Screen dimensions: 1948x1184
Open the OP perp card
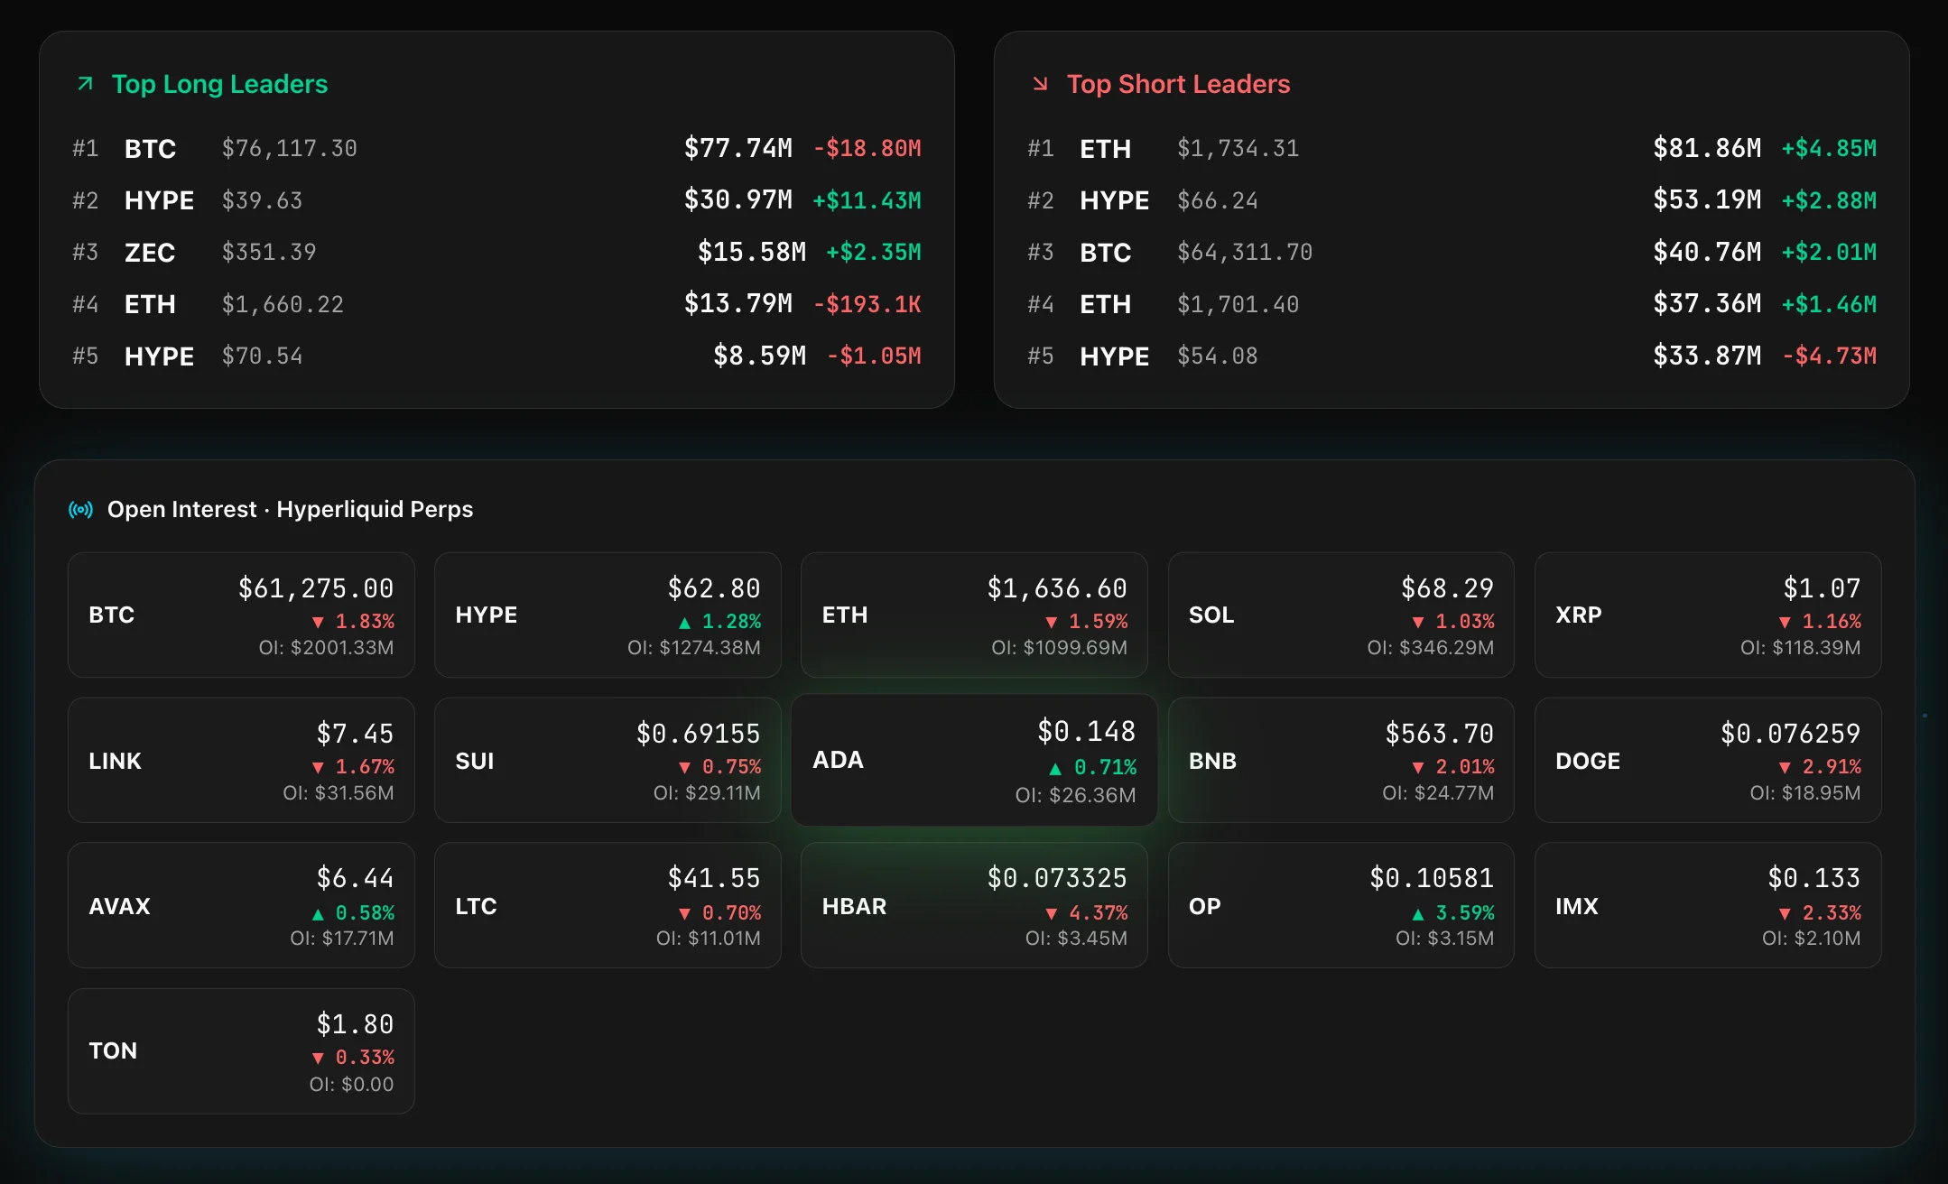click(x=1341, y=906)
